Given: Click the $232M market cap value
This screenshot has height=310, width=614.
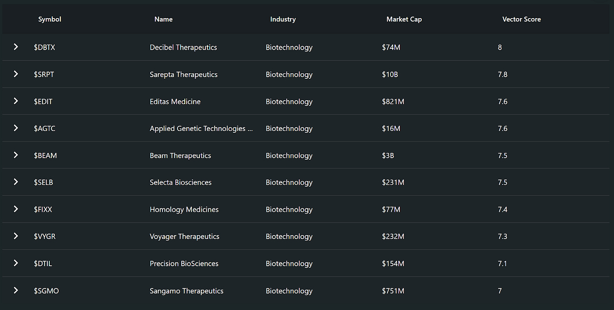Looking at the screenshot, I should pos(393,236).
